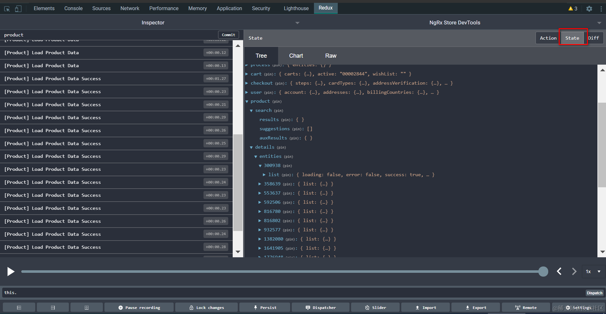Select action row with timestamp +00:01.27
606x314 pixels.
coord(116,79)
